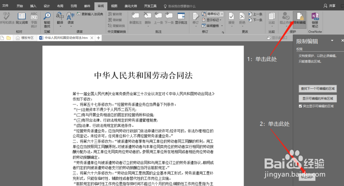344x186 pixels.
Task: Switch to the 视图 tab
Action: point(114,6)
